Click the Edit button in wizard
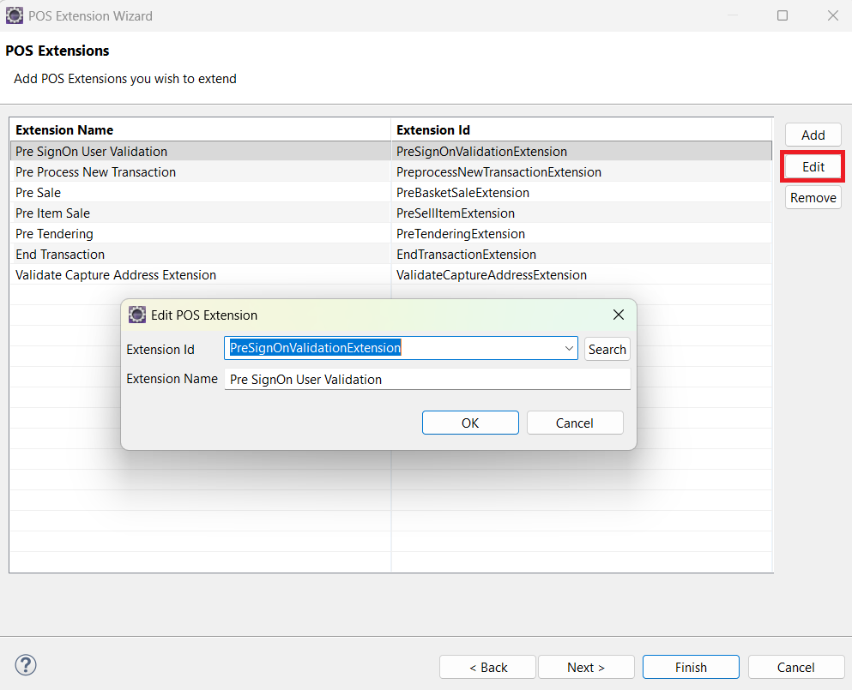 point(813,167)
